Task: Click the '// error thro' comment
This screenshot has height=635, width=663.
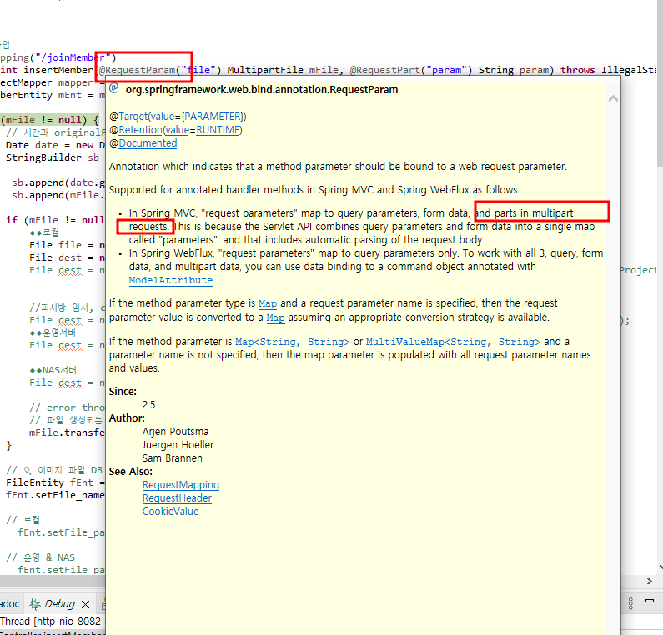Action: pyautogui.click(x=67, y=407)
